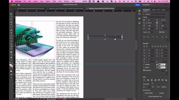Select the Pencil tool
The height and width of the screenshot is (100, 179).
point(11,33)
